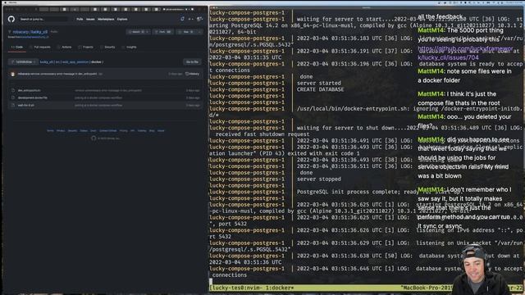Viewport: 525px width, 295px height.
Task: Click the file icon beside dev_entrypoint.sh
Action: 13,90
